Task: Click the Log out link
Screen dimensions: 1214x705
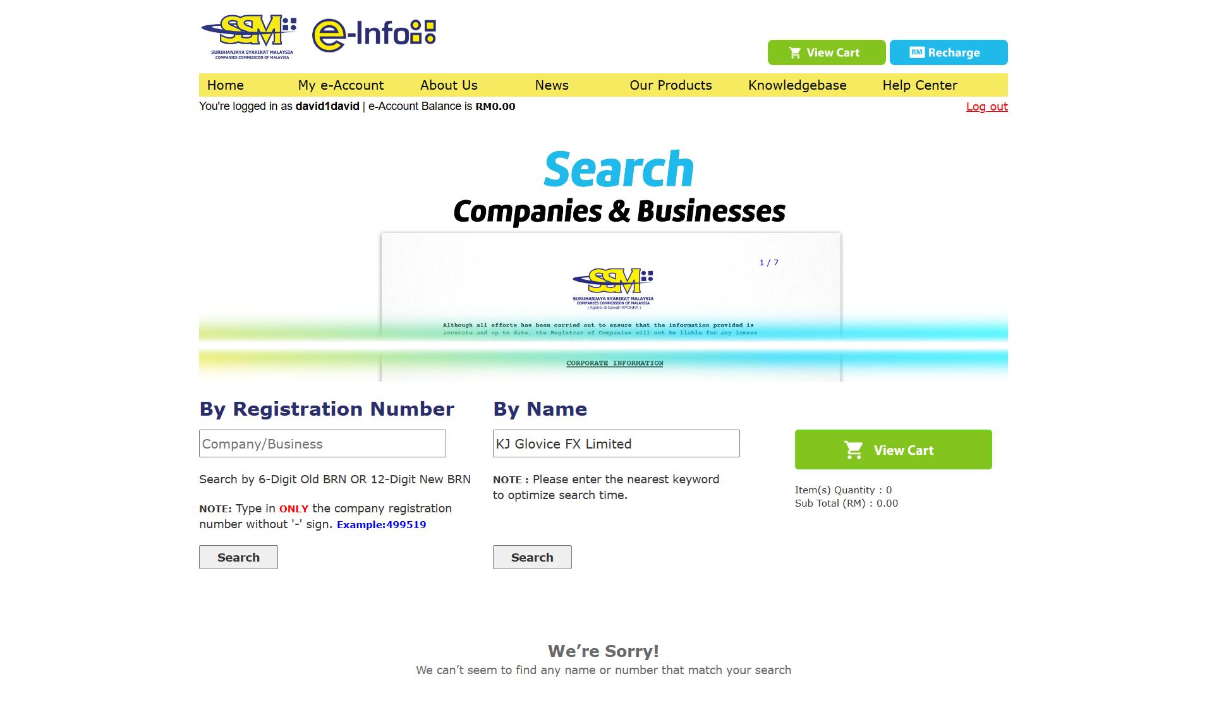Action: (987, 105)
